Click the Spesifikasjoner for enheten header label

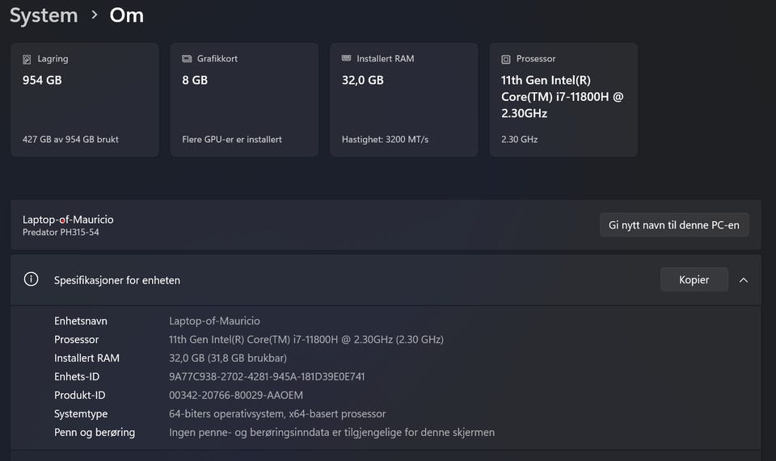pyautogui.click(x=117, y=280)
